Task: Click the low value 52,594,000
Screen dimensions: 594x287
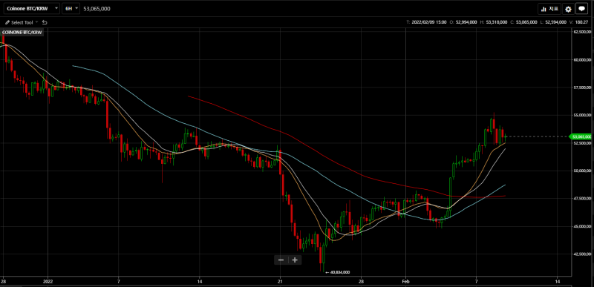Action: click(555, 22)
